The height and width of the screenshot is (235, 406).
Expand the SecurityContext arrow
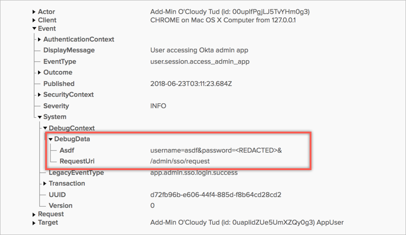(39, 95)
